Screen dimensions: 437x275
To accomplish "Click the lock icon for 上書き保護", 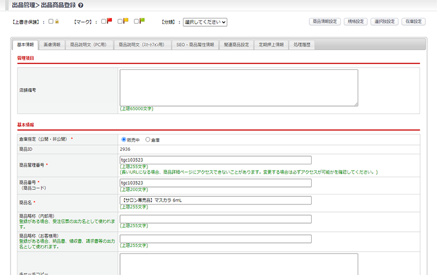I will tap(57, 22).
